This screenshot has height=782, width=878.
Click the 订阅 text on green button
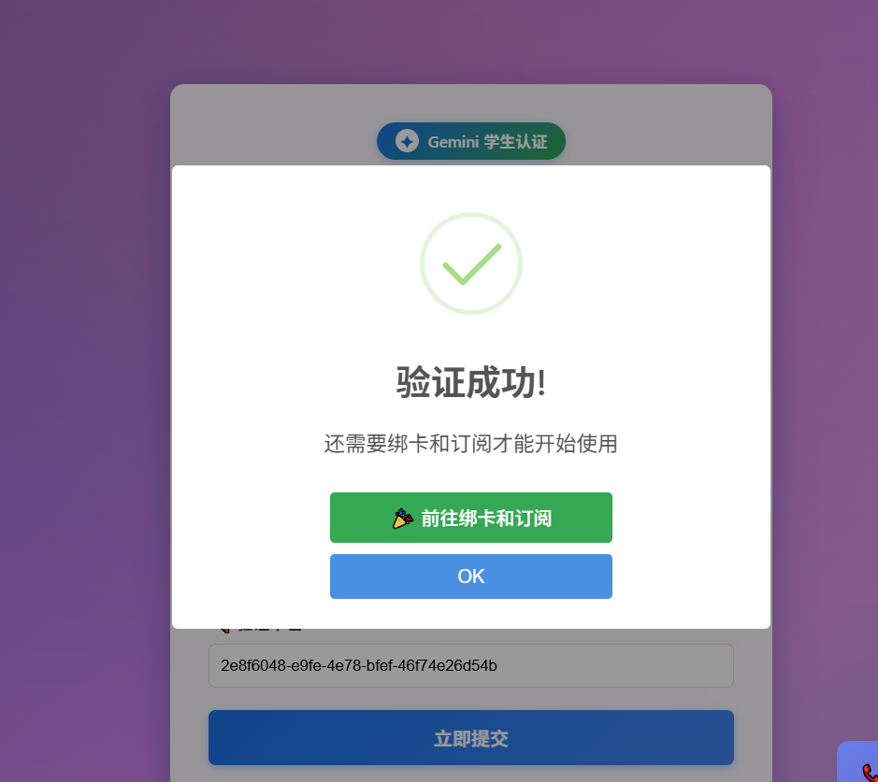point(533,518)
